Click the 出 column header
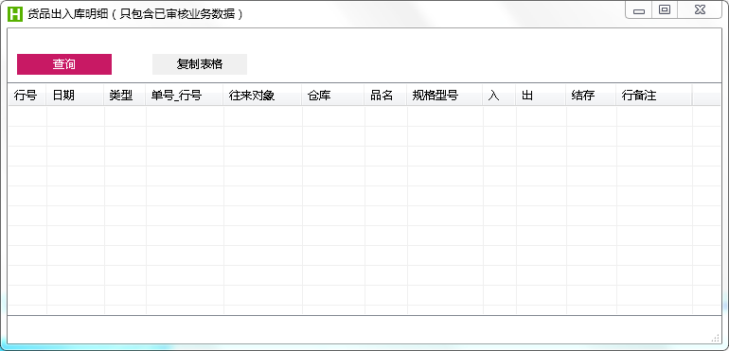Screen dimensions: 729x351 [x=541, y=96]
